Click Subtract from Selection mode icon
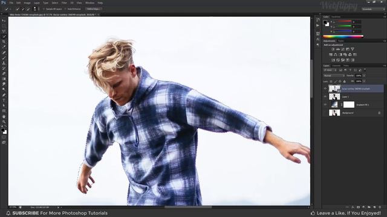Viewport: 387px width, 217px height. point(28,9)
